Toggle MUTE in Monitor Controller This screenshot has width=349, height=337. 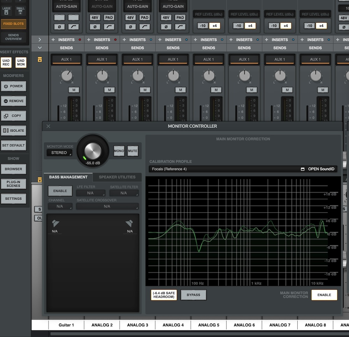133,151
